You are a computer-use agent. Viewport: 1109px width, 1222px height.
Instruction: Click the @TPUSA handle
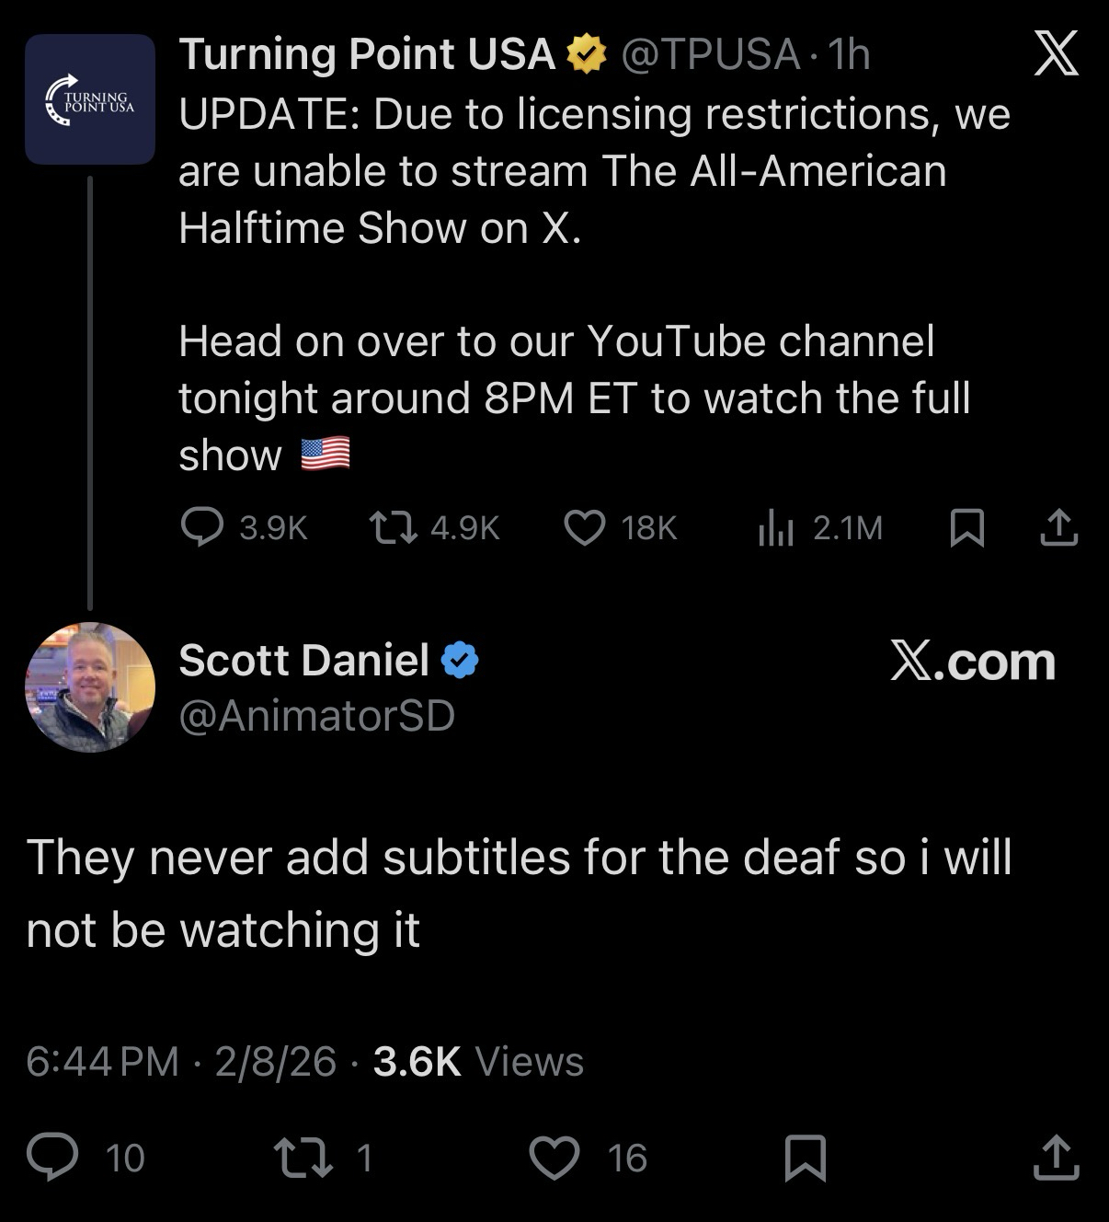pos(710,55)
